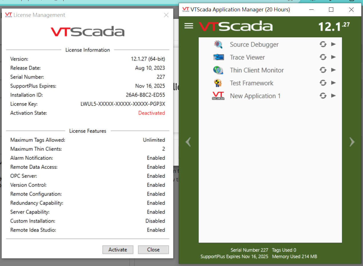The height and width of the screenshot is (266, 363).
Task: Open the hamburger menu in Application Manager
Action: click(189, 26)
